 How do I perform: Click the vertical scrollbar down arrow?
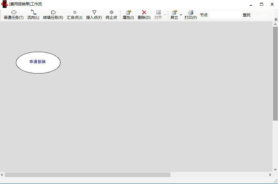[x=275, y=170]
